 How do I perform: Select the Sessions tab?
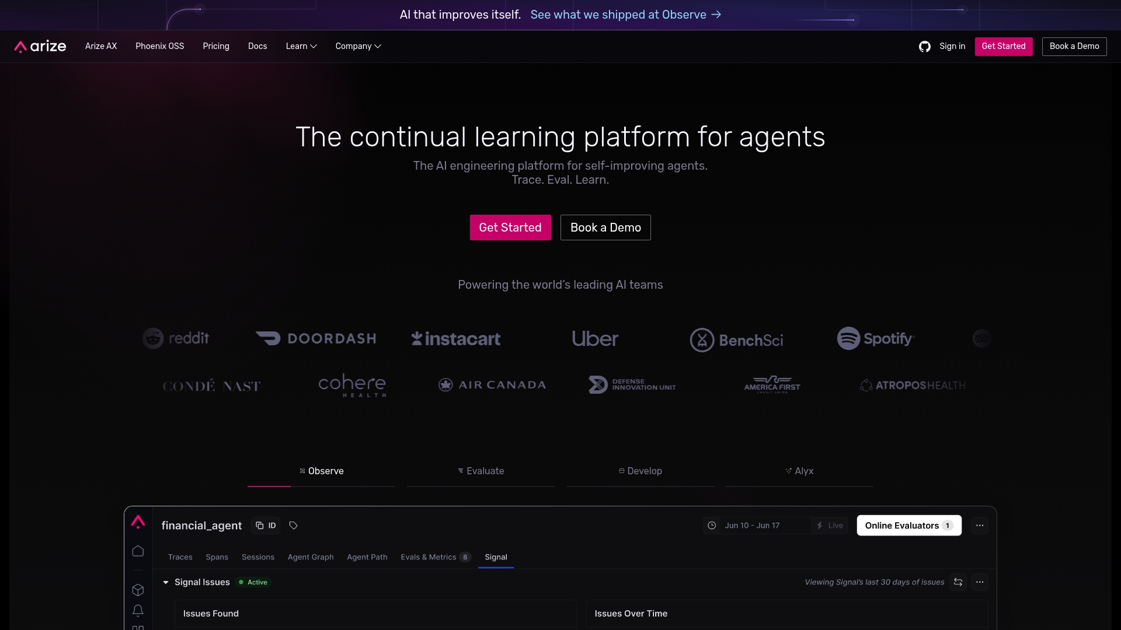click(257, 557)
